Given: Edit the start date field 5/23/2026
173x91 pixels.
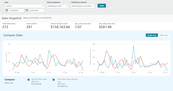Looking at the screenshot, I should click(x=16, y=10).
